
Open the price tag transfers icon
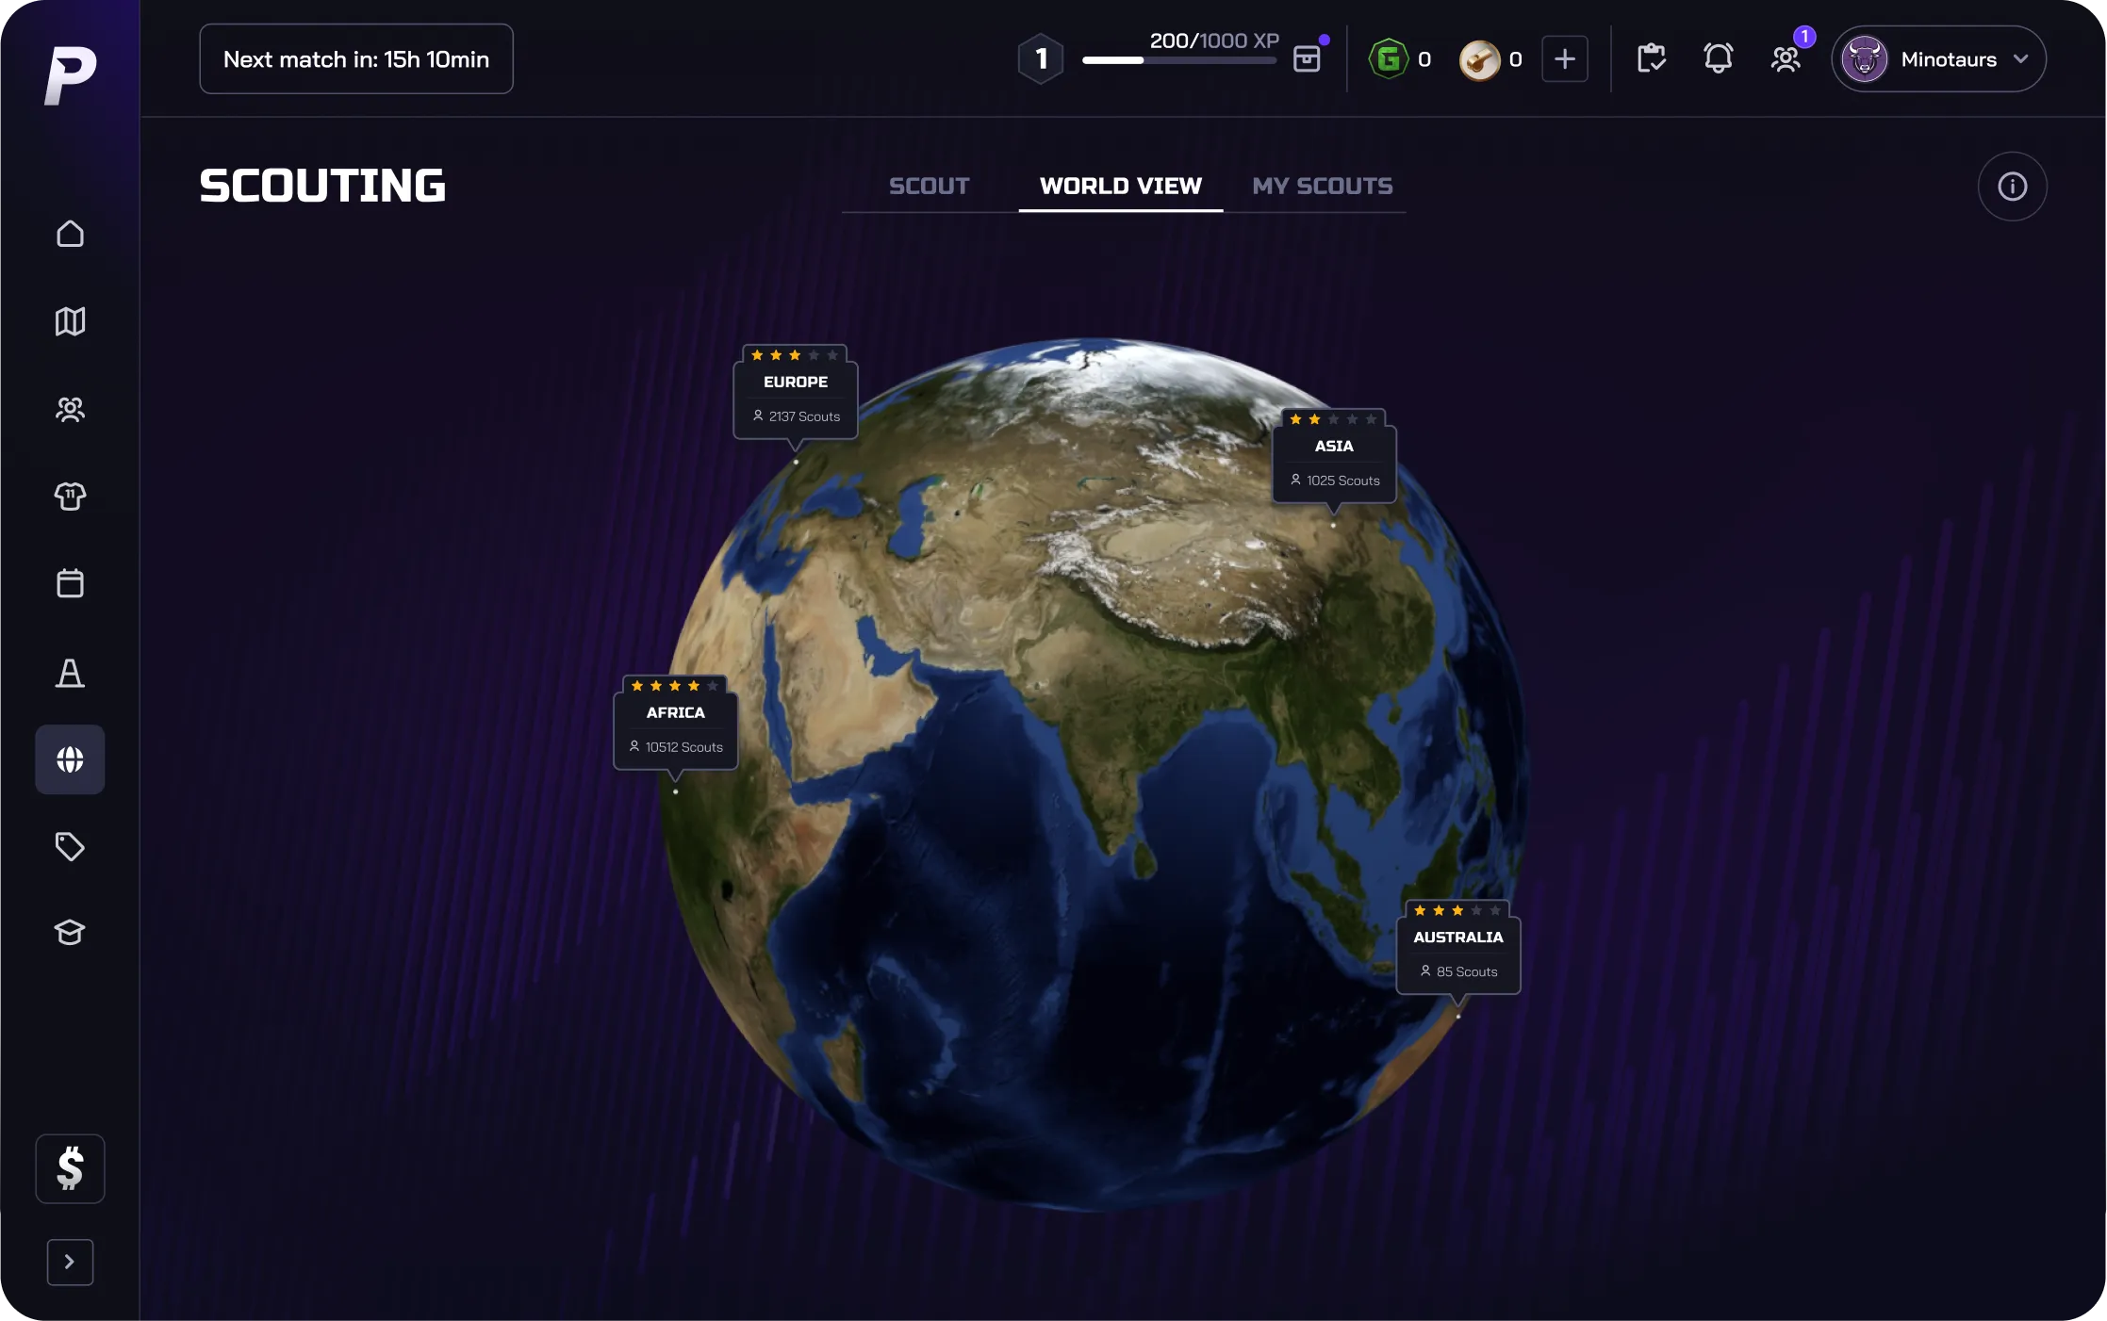(70, 846)
